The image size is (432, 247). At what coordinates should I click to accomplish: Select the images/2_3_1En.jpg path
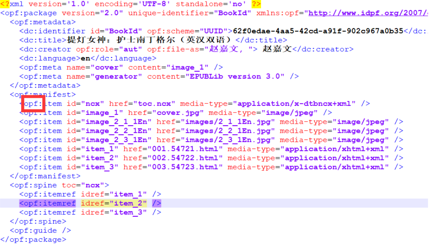218,140
